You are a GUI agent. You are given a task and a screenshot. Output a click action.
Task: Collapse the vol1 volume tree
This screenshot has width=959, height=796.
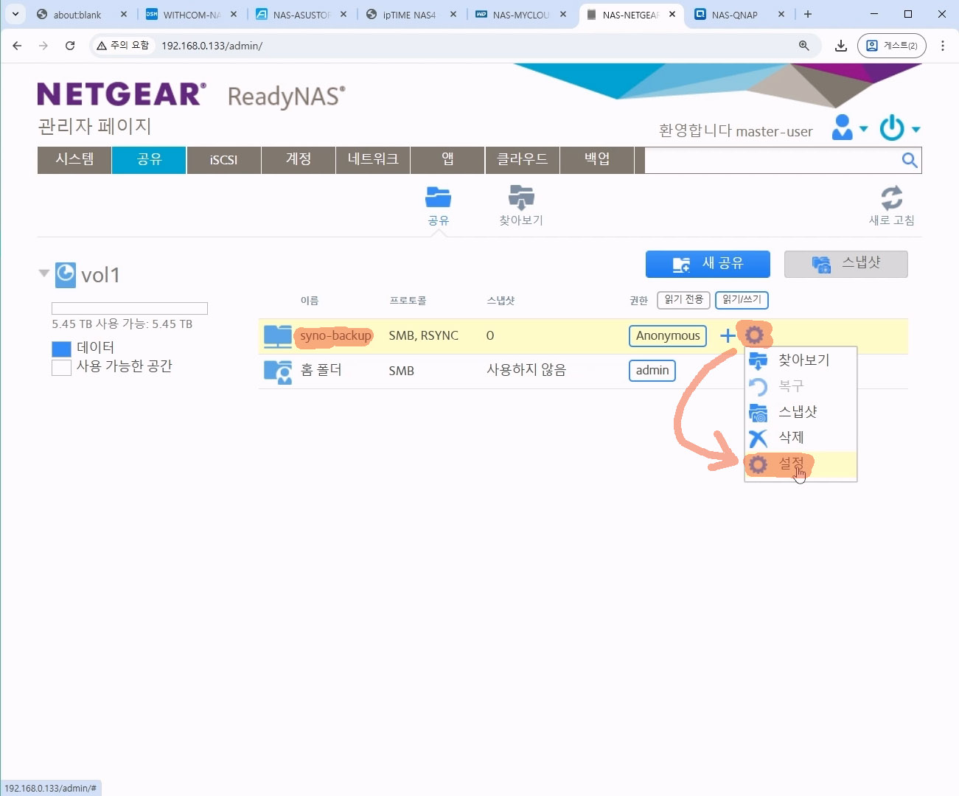[43, 273]
